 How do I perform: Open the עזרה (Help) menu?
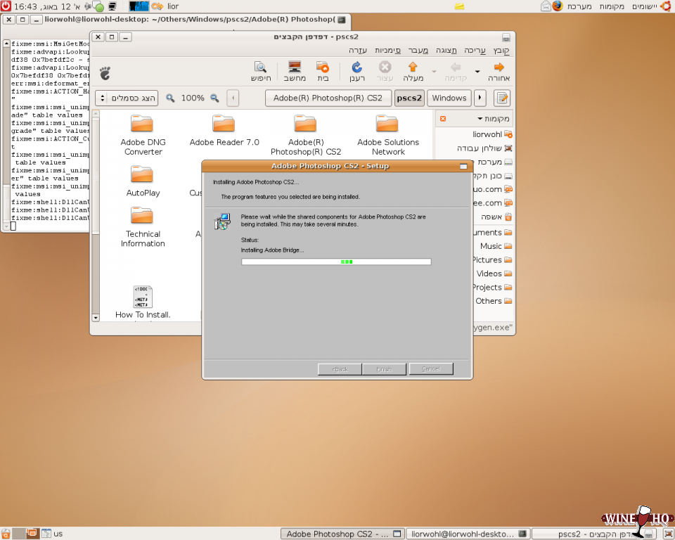coord(358,51)
